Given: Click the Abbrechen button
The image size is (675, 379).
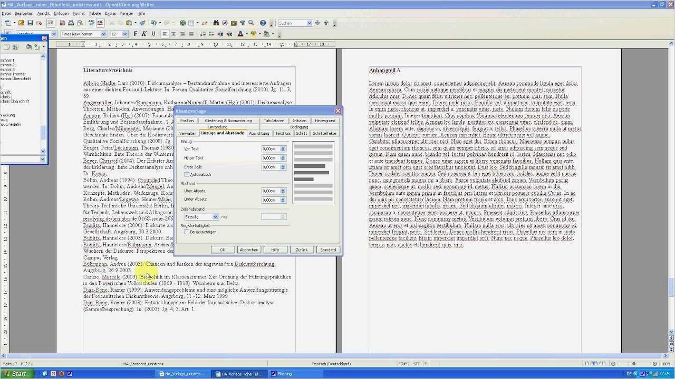Looking at the screenshot, I should (249, 250).
